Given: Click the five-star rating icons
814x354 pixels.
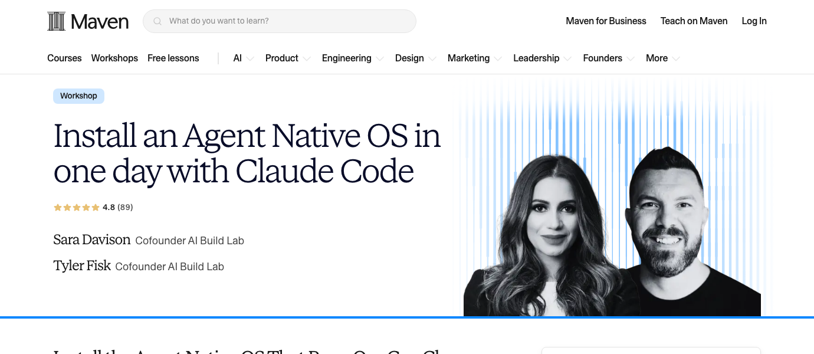Looking at the screenshot, I should tap(77, 208).
